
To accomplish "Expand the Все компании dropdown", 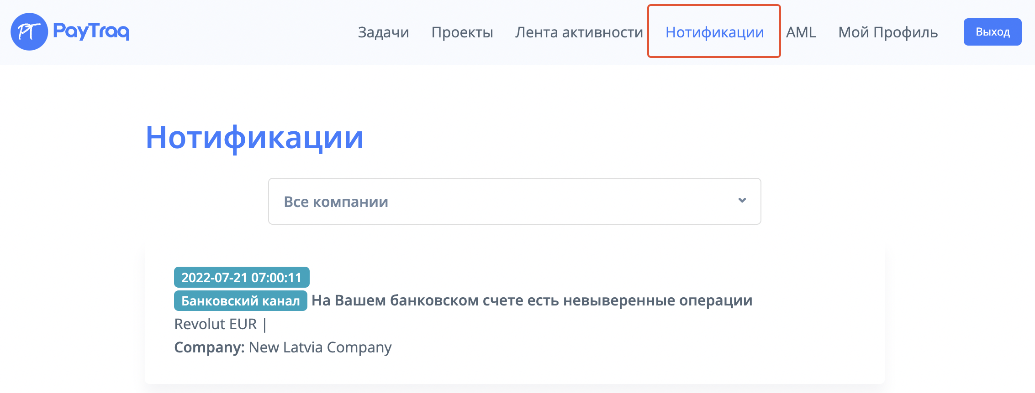I will coord(515,201).
